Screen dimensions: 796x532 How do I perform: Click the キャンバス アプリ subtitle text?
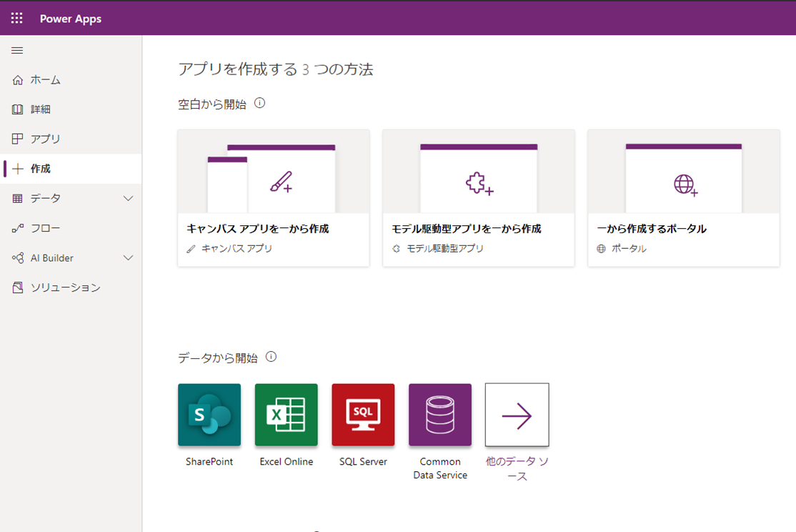237,248
